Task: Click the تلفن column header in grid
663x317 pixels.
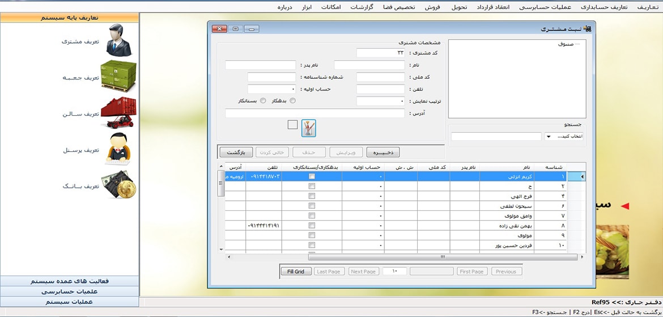Action: [x=263, y=167]
